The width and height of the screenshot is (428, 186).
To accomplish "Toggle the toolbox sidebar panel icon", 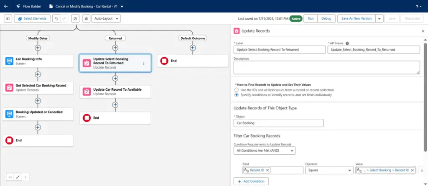I will click(8, 18).
